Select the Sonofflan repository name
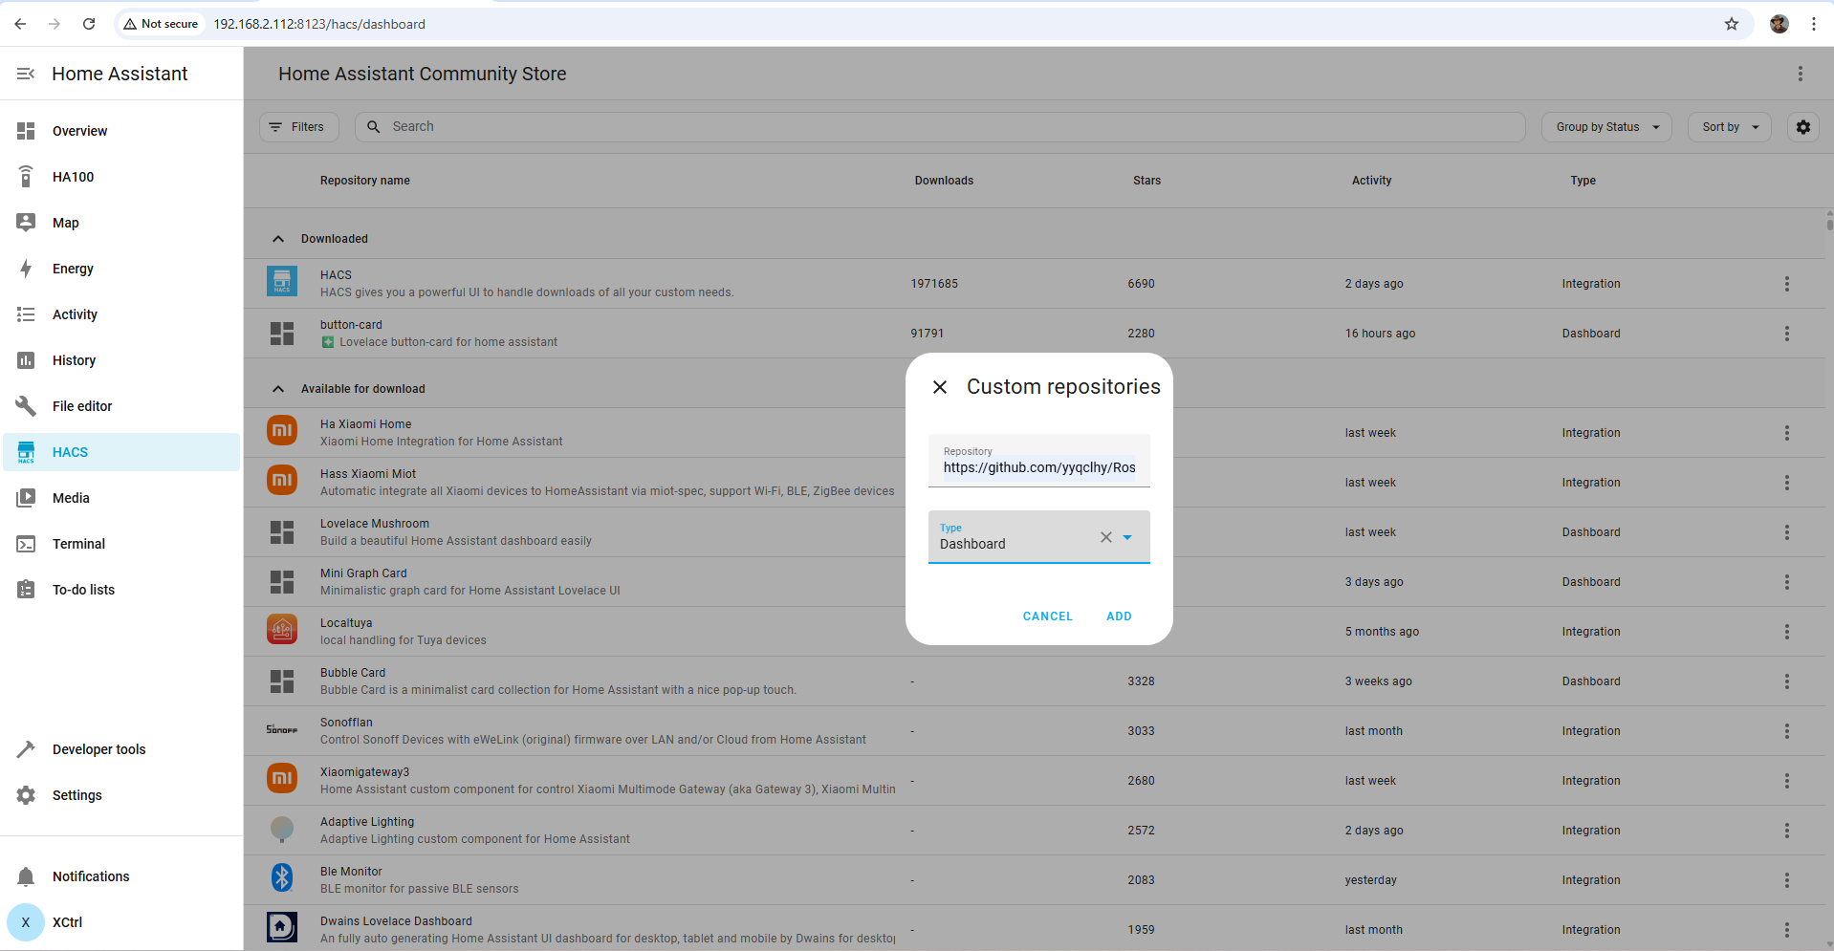1834x951 pixels. click(346, 723)
